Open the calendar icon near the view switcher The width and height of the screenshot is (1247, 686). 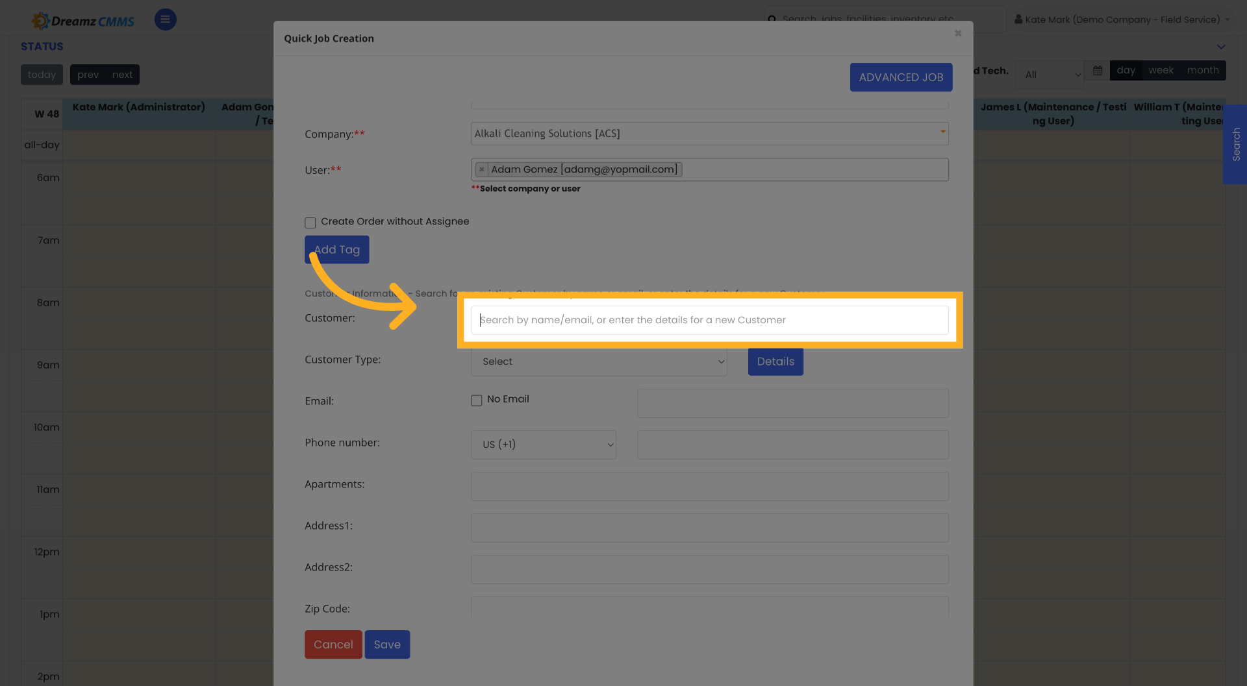point(1097,70)
